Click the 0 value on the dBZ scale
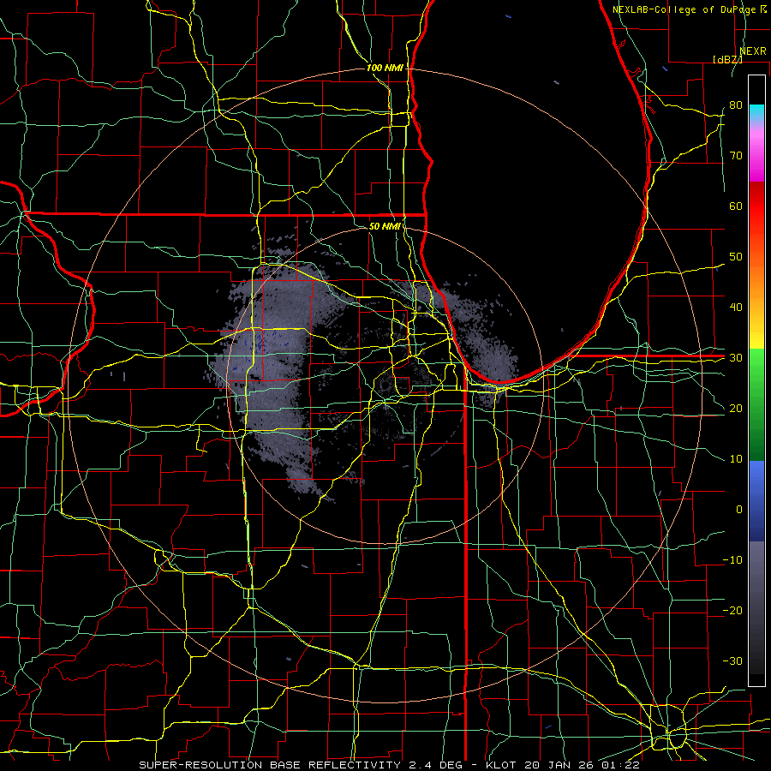This screenshot has width=771, height=771. [739, 510]
